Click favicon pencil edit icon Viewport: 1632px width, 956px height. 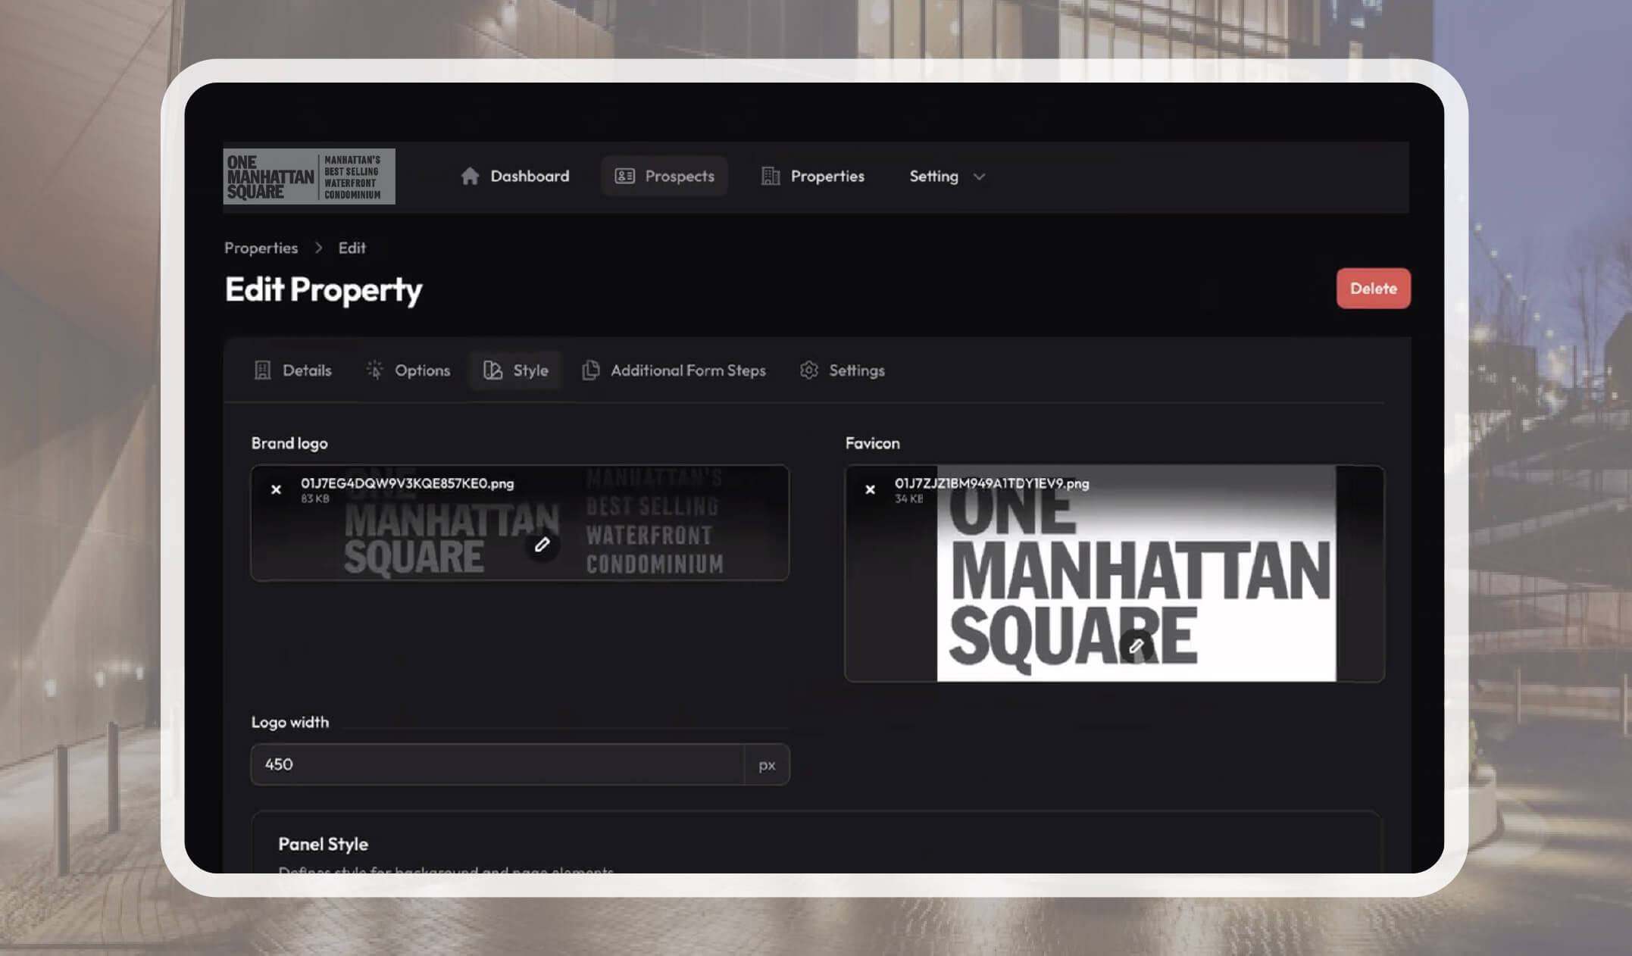(1136, 646)
